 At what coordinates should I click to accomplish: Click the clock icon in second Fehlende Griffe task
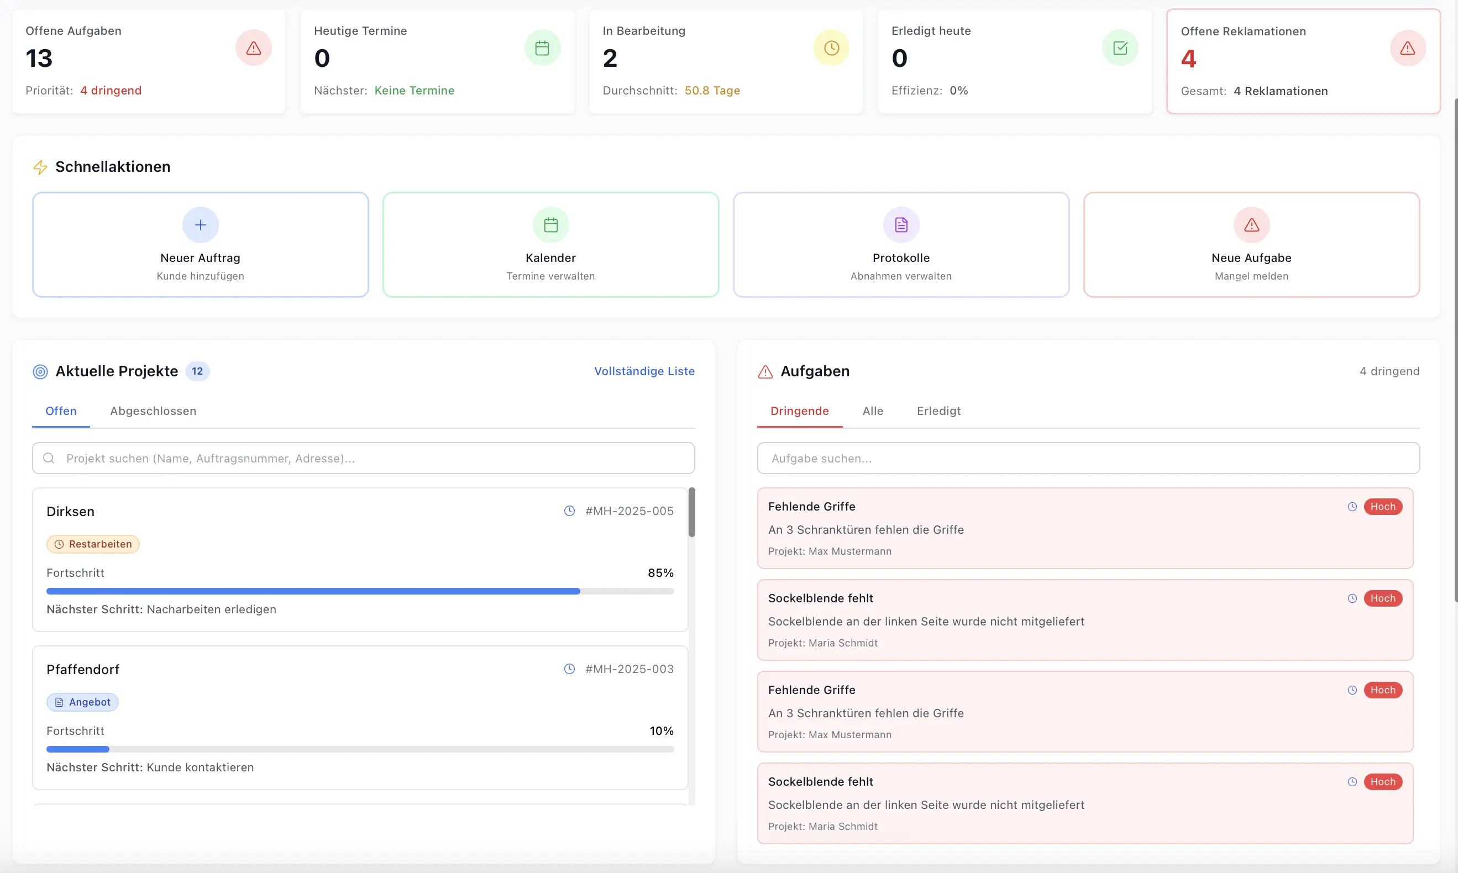pyautogui.click(x=1352, y=690)
